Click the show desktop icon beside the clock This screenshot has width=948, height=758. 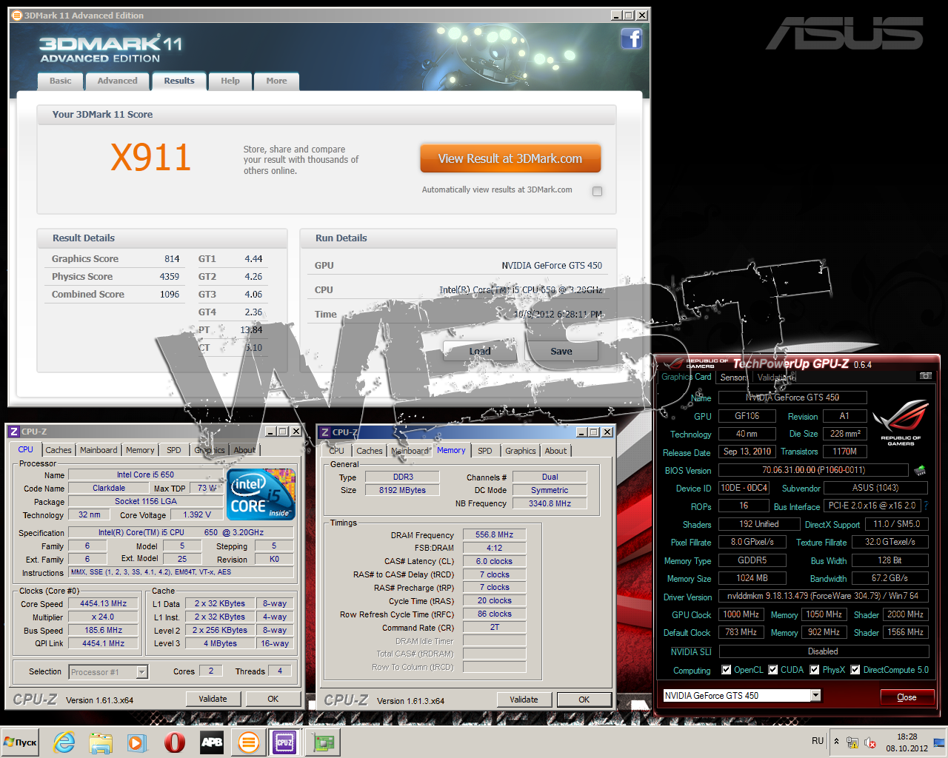click(x=939, y=742)
